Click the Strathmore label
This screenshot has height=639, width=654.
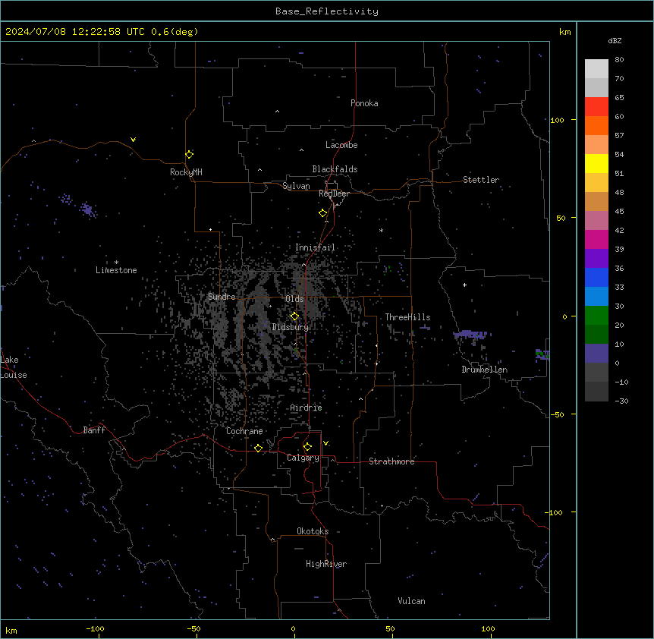pos(391,461)
